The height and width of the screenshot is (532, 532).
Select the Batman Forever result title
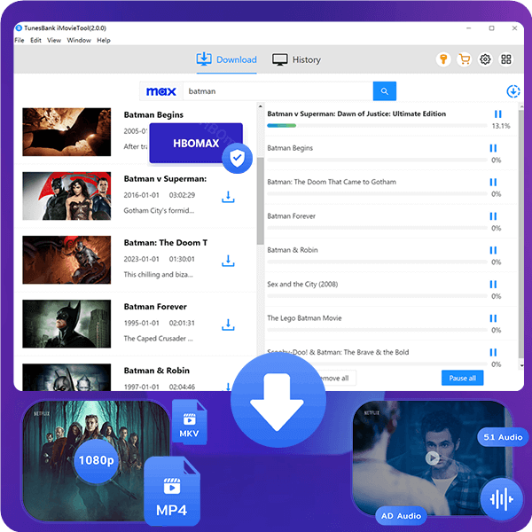155,307
